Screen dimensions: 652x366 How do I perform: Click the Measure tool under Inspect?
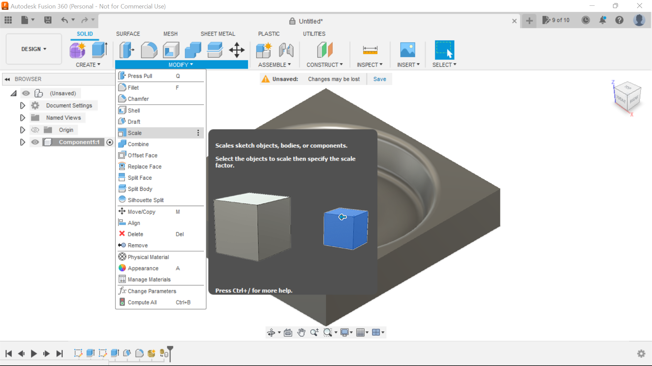point(370,50)
